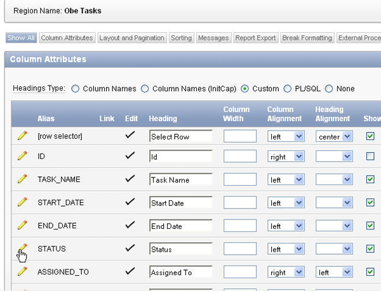Viewport: 381px width, 291px height.
Task: Expand Heading Alignment dropdown for row selector
Action: tap(333, 136)
